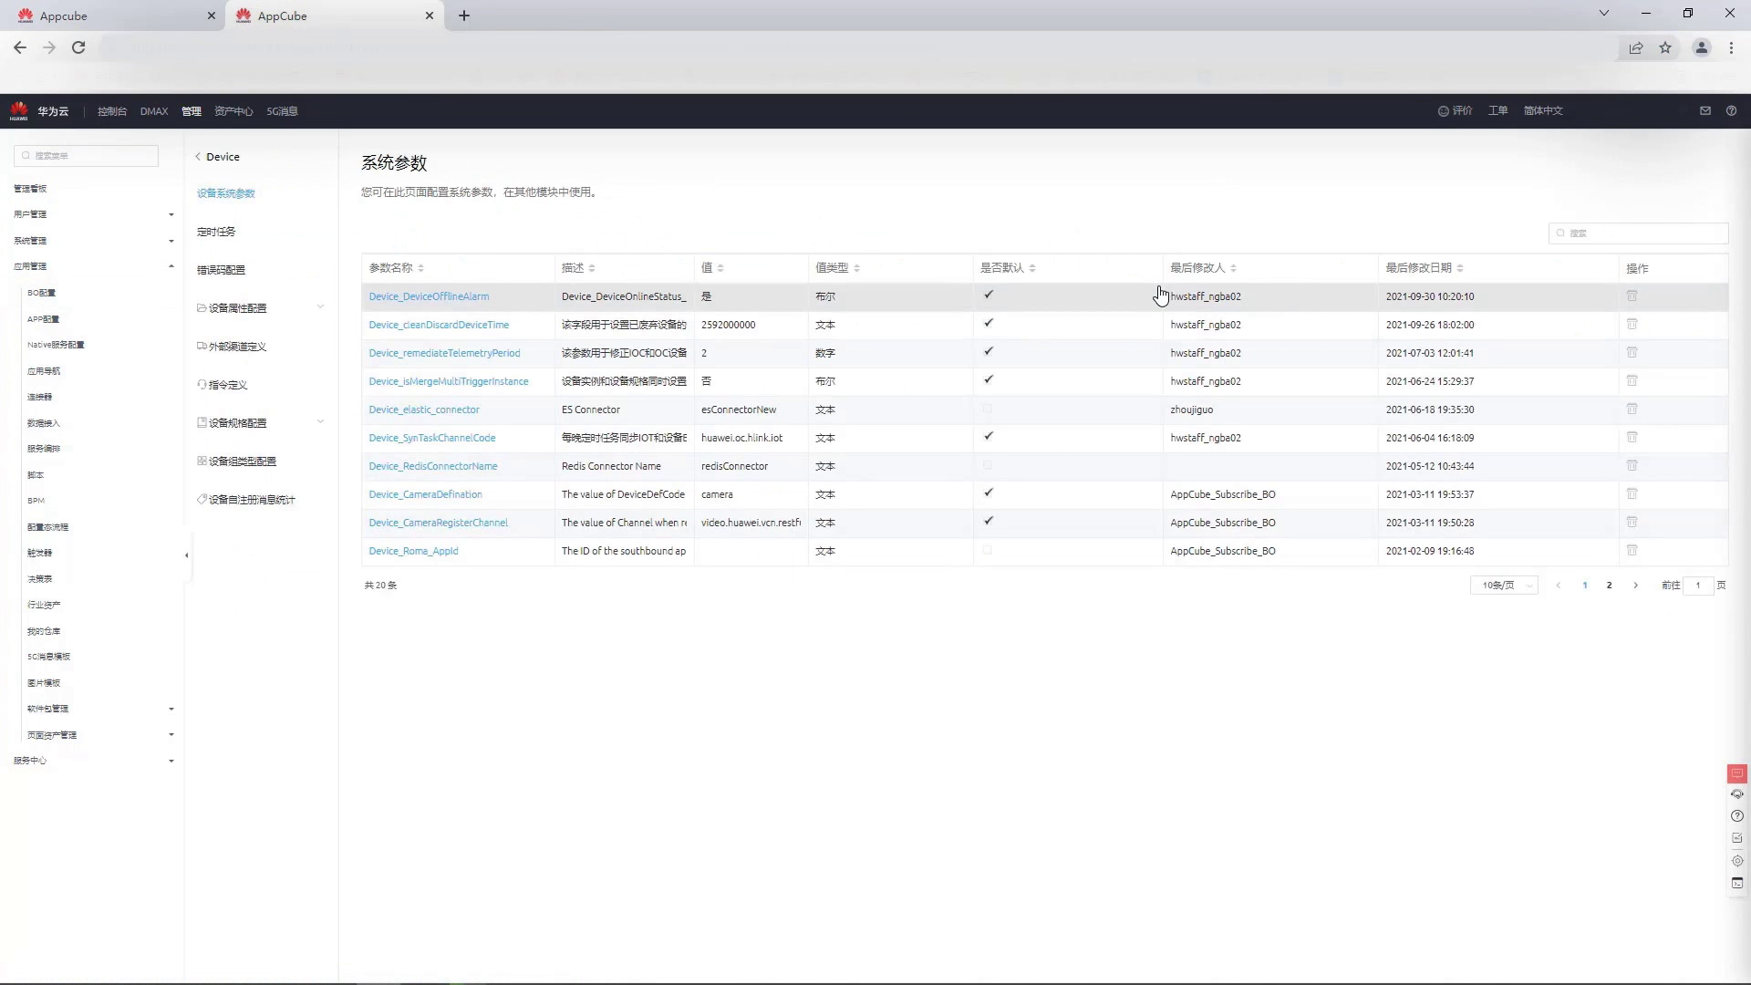
Task: Delete the Device_CameraDefination parameter row
Action: point(1632,493)
